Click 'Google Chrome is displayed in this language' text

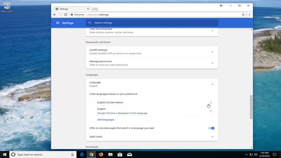click(x=122, y=113)
